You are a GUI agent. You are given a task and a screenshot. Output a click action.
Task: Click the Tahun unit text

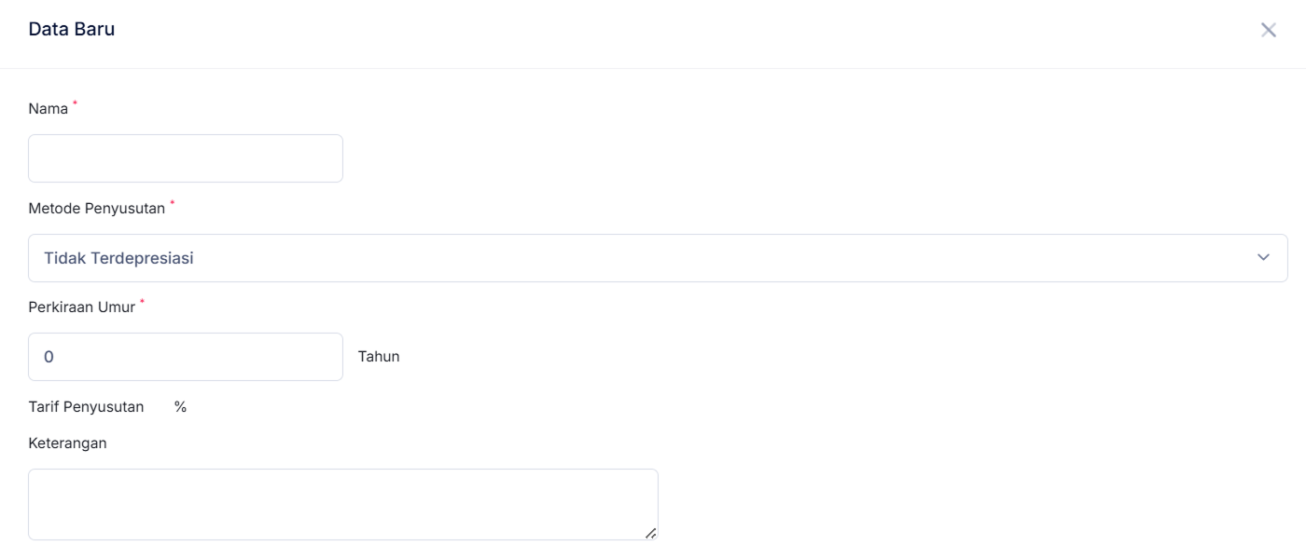pyautogui.click(x=379, y=357)
